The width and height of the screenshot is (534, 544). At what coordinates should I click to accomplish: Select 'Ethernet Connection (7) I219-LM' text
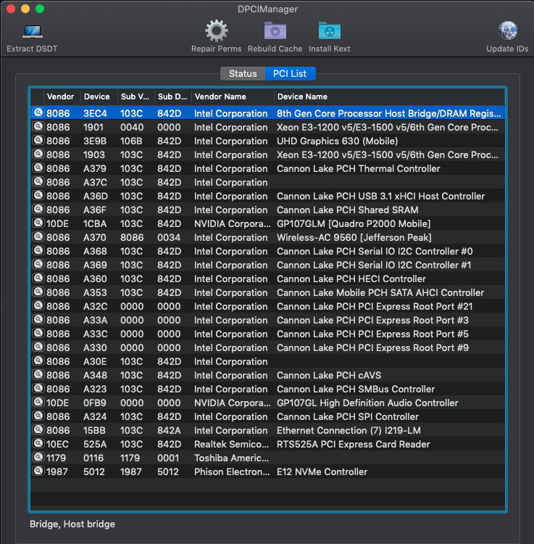tap(349, 431)
